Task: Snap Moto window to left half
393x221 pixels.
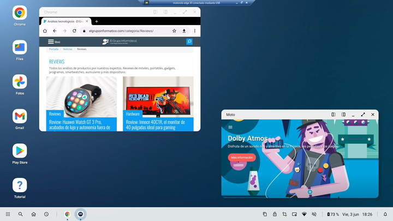Action: pos(334,115)
